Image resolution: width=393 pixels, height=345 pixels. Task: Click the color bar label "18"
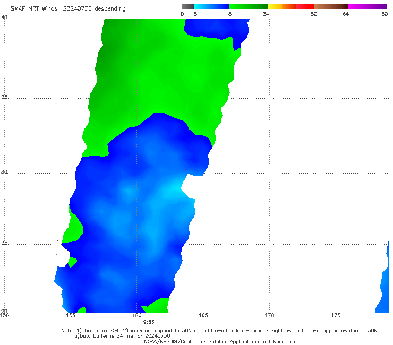(228, 14)
